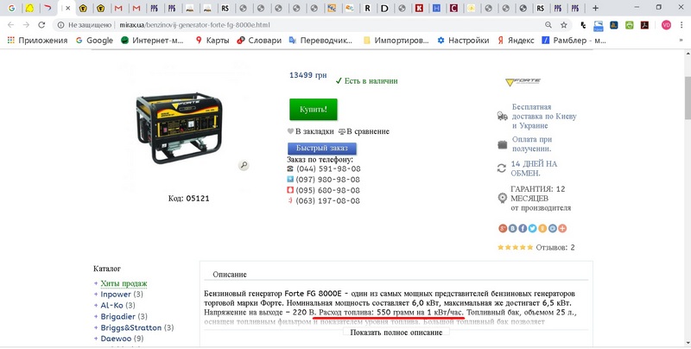Click the blue Быстрый заказ button
This screenshot has height=349, width=691.
coord(322,148)
